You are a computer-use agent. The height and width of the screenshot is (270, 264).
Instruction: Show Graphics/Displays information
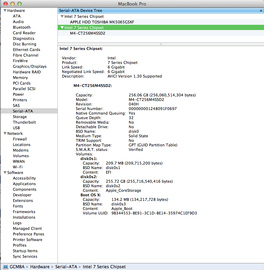click(30, 66)
